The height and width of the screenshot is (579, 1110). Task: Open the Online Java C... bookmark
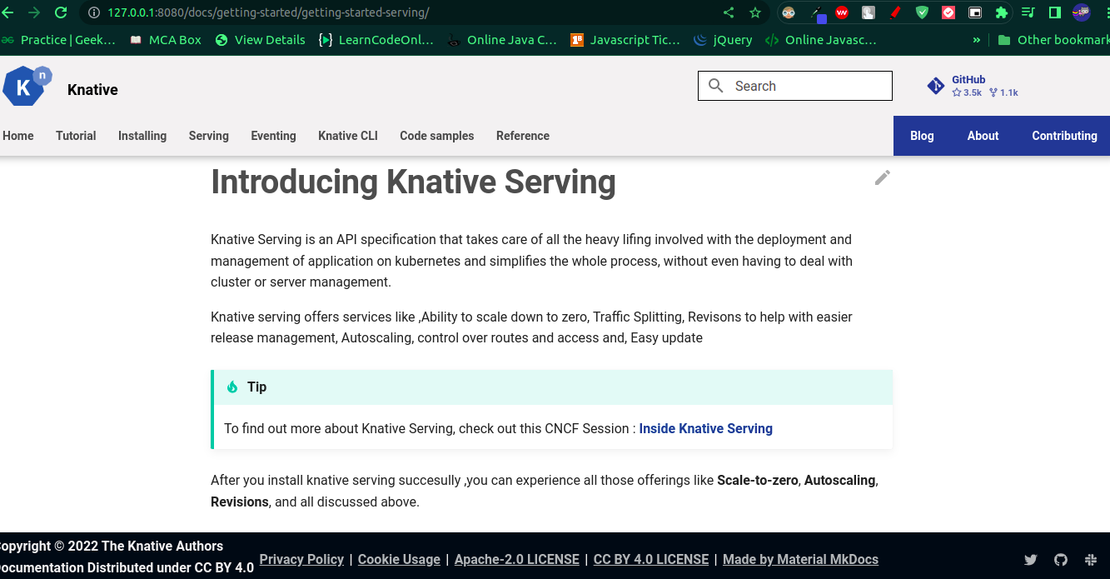(x=502, y=39)
